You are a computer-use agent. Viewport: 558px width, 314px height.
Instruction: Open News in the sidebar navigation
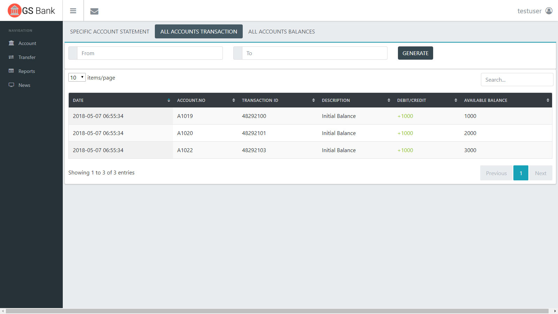pyautogui.click(x=24, y=85)
